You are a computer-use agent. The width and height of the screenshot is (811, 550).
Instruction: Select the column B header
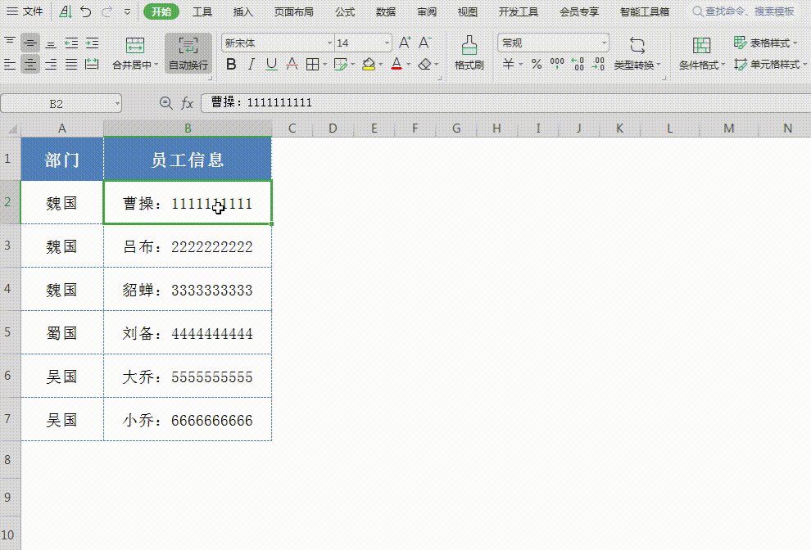point(188,128)
